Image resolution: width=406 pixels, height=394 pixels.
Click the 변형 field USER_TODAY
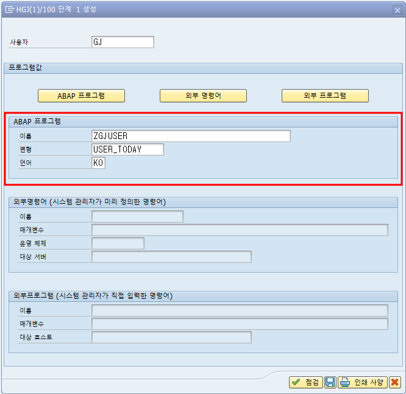click(127, 149)
